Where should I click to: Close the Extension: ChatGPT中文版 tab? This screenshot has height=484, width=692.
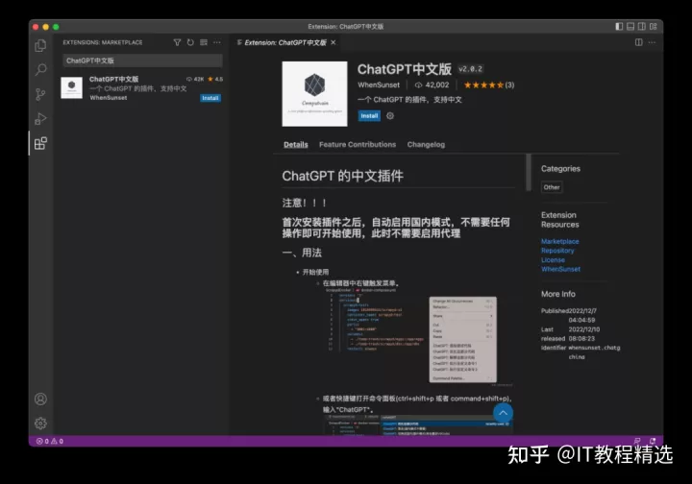pyautogui.click(x=334, y=42)
